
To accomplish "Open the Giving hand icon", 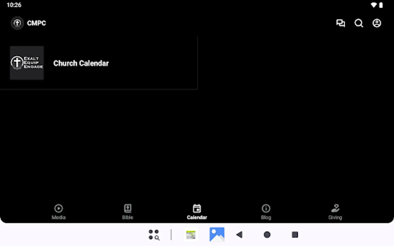I will pyautogui.click(x=335, y=209).
